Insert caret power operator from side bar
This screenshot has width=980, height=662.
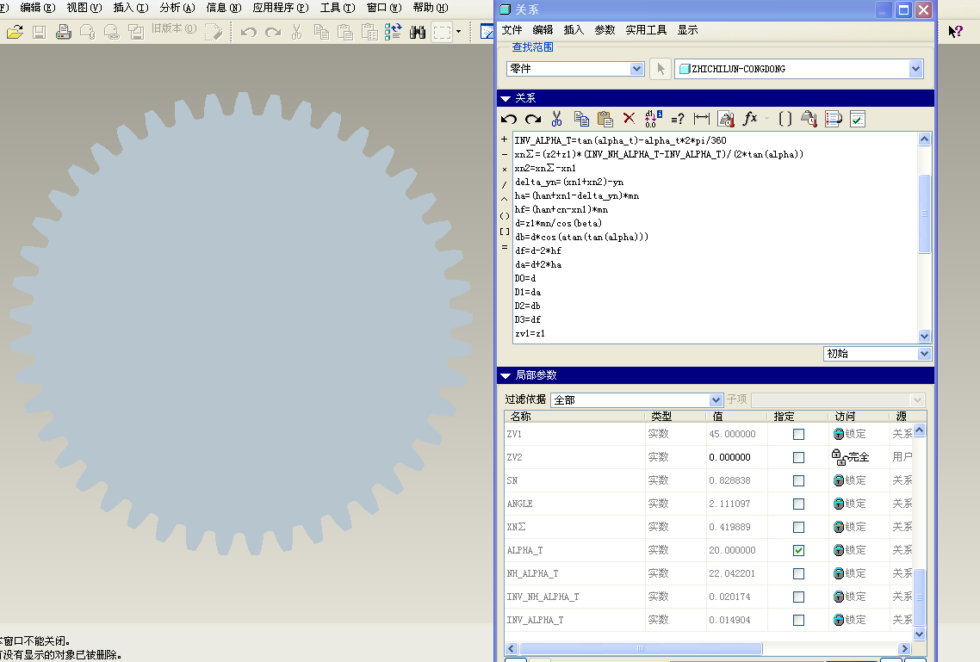[505, 199]
